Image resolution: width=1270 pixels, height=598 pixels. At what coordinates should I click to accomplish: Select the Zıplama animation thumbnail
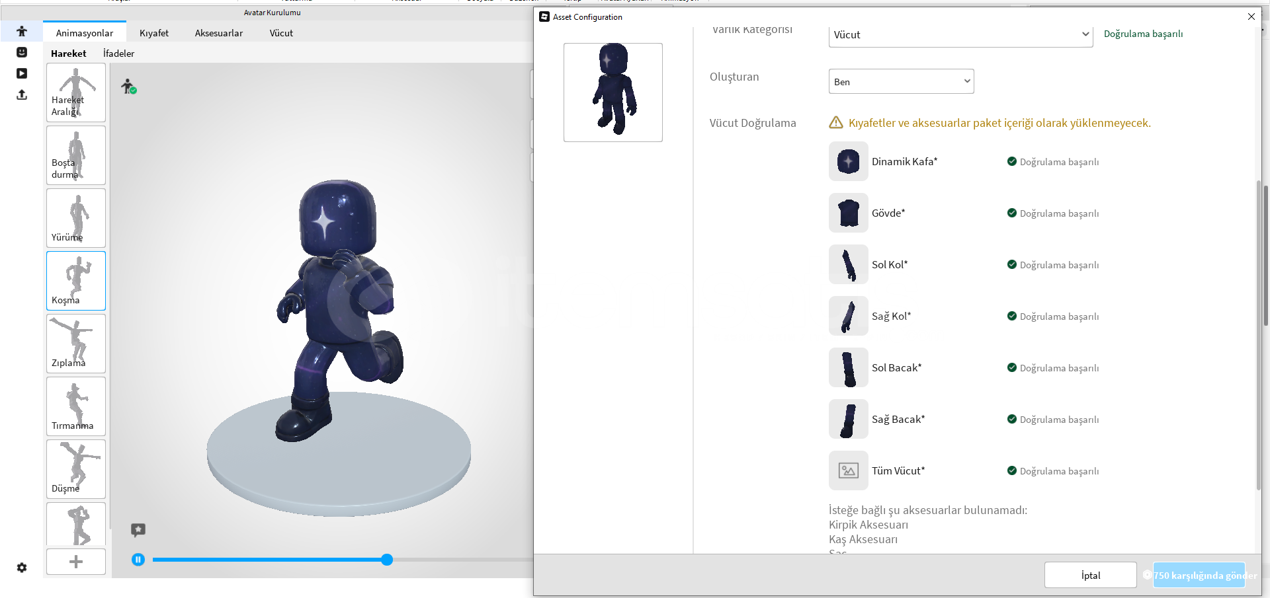pos(76,344)
